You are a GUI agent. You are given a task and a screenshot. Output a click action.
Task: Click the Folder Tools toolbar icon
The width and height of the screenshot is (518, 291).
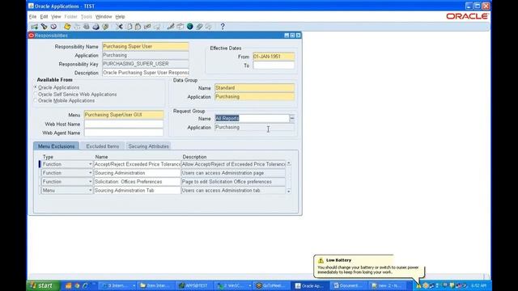click(x=209, y=27)
